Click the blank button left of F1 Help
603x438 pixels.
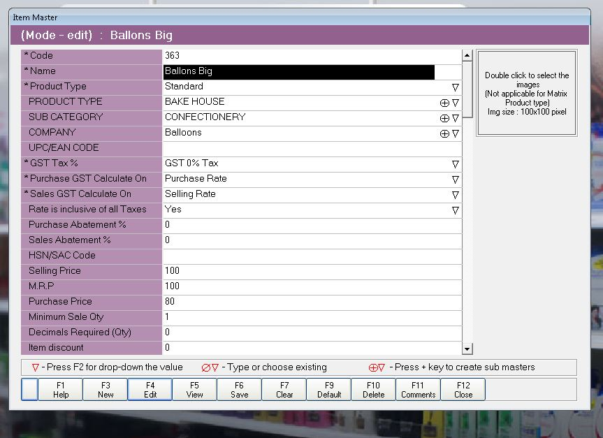point(29,390)
